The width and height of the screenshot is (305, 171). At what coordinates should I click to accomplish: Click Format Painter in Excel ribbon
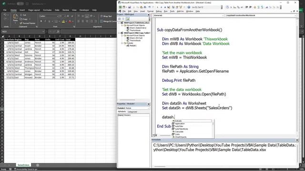[28, 23]
